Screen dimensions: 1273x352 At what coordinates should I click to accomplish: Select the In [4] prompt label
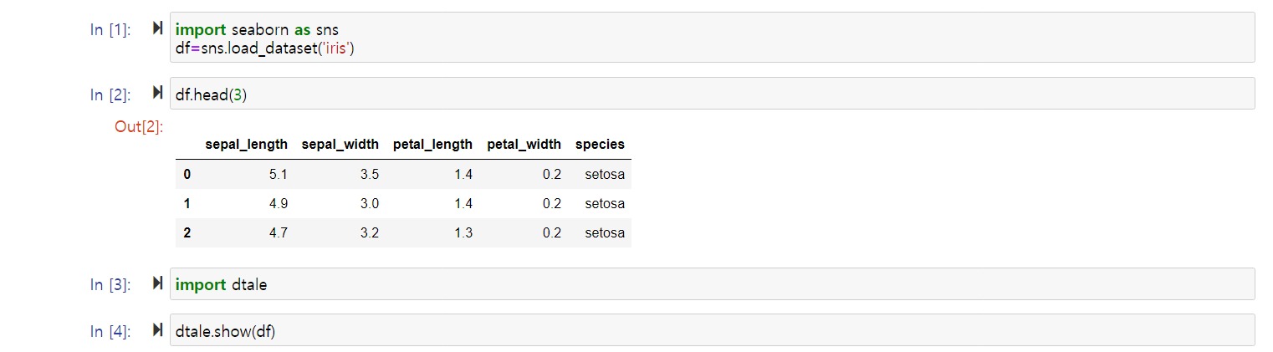(x=110, y=331)
